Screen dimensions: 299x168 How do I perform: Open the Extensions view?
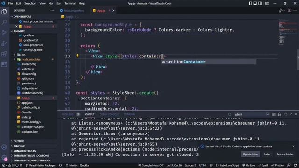(4, 54)
